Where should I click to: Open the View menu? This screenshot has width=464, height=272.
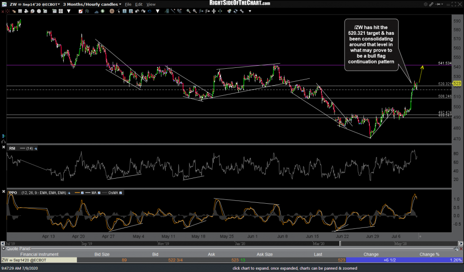151,4
